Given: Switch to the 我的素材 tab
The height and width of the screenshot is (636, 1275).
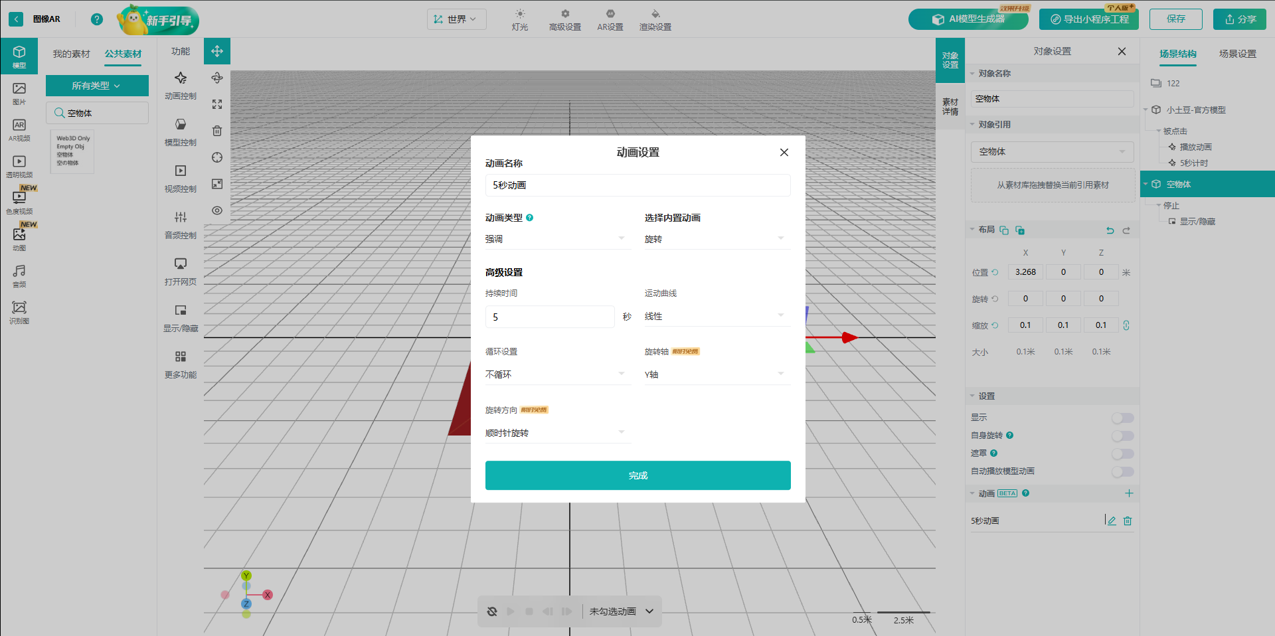Looking at the screenshot, I should coord(71,54).
